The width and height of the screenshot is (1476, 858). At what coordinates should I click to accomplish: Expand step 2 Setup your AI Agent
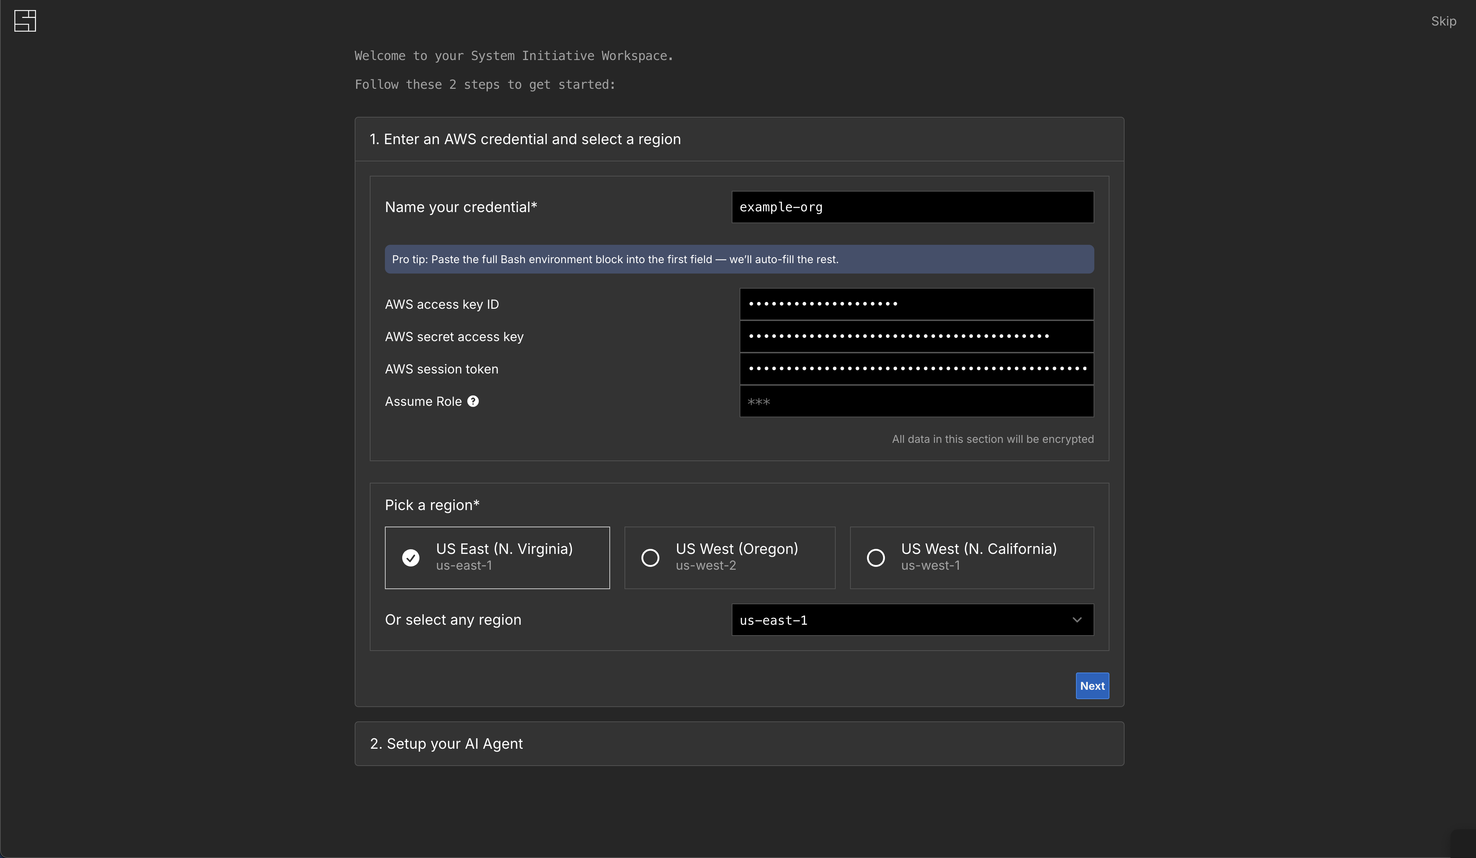pos(739,743)
